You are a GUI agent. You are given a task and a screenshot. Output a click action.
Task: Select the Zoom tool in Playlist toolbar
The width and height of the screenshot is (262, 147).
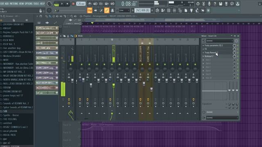click(x=72, y=16)
